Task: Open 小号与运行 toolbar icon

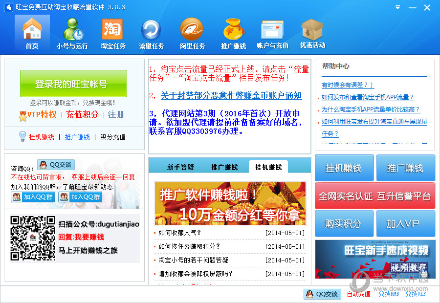Action: click(72, 33)
